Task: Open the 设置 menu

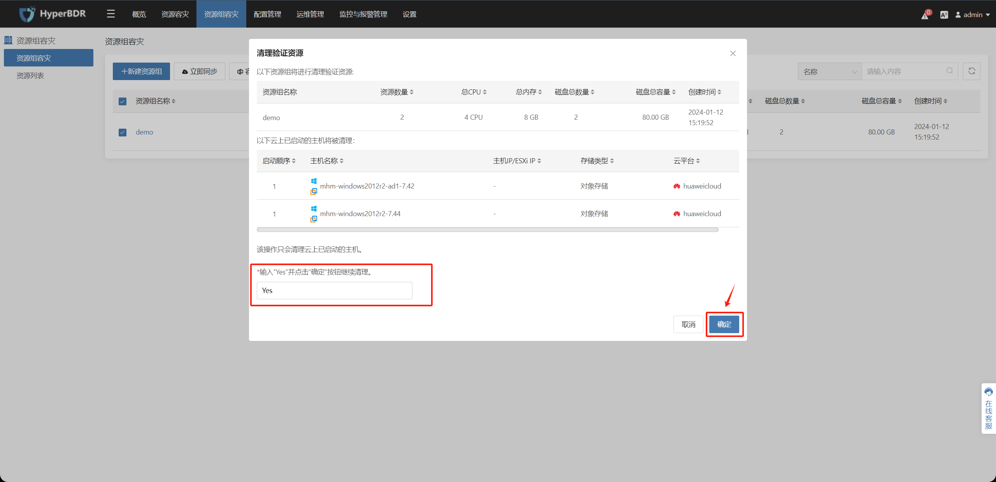Action: tap(410, 14)
